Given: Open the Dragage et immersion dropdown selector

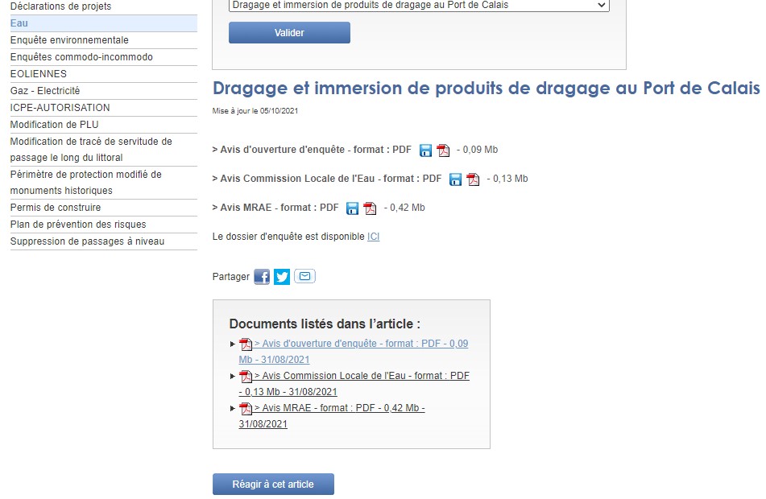Looking at the screenshot, I should pyautogui.click(x=419, y=5).
